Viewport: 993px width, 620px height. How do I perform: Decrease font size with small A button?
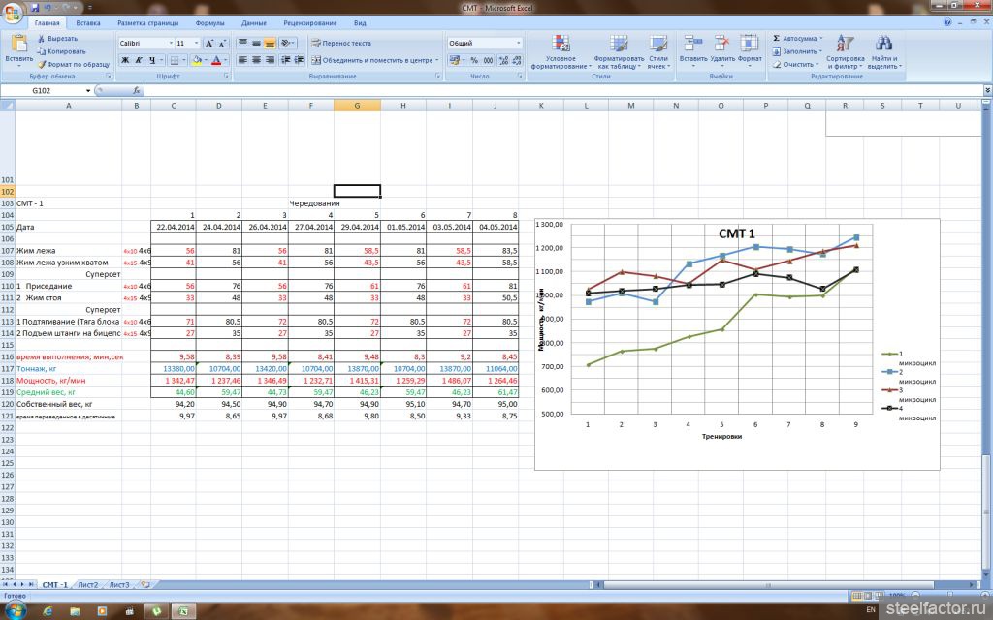[x=222, y=43]
